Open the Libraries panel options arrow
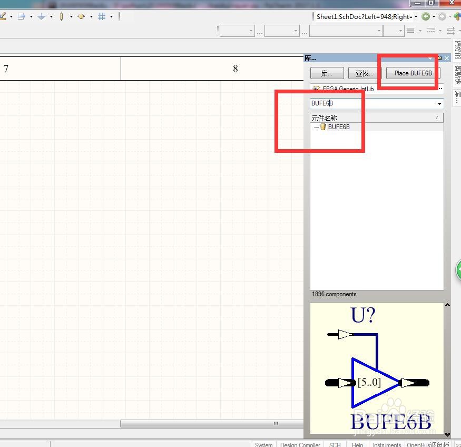This screenshot has width=461, height=447. 430,59
